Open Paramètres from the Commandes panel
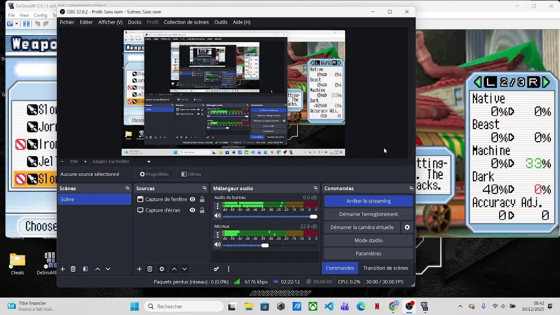 tap(368, 254)
